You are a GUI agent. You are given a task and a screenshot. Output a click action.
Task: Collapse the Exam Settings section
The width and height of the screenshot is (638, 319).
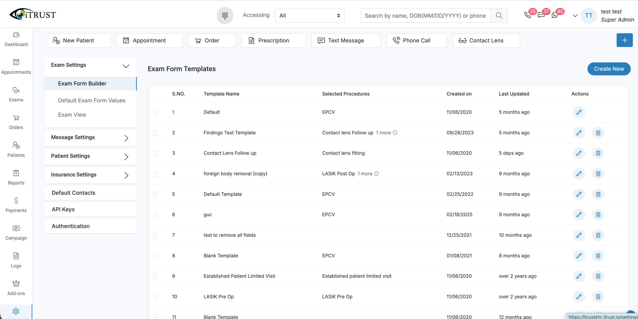(126, 66)
